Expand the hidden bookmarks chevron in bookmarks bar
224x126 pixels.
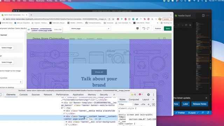coord(157,23)
